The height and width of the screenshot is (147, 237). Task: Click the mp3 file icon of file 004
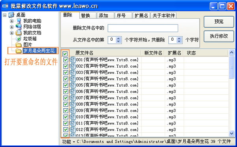click(72, 79)
